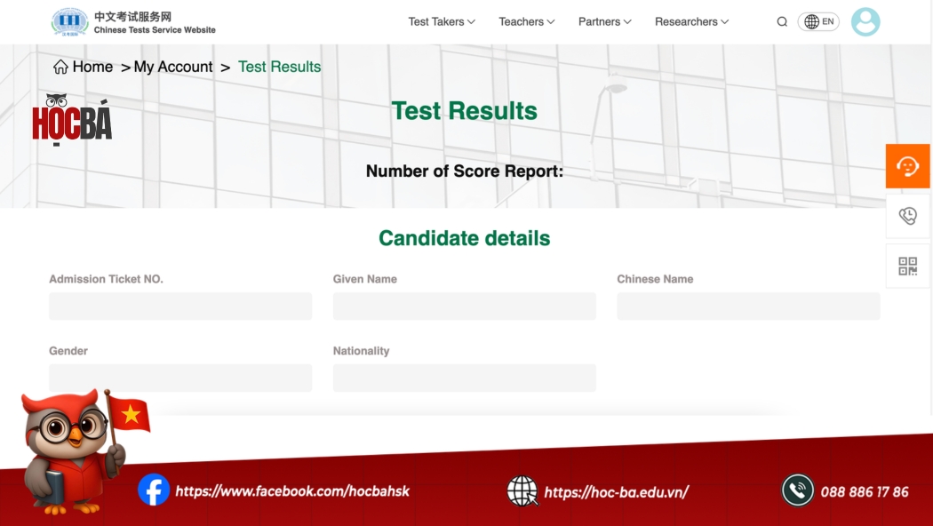Screen dimensions: 933x526
Task: Click the globe website icon in footer
Action: [522, 490]
